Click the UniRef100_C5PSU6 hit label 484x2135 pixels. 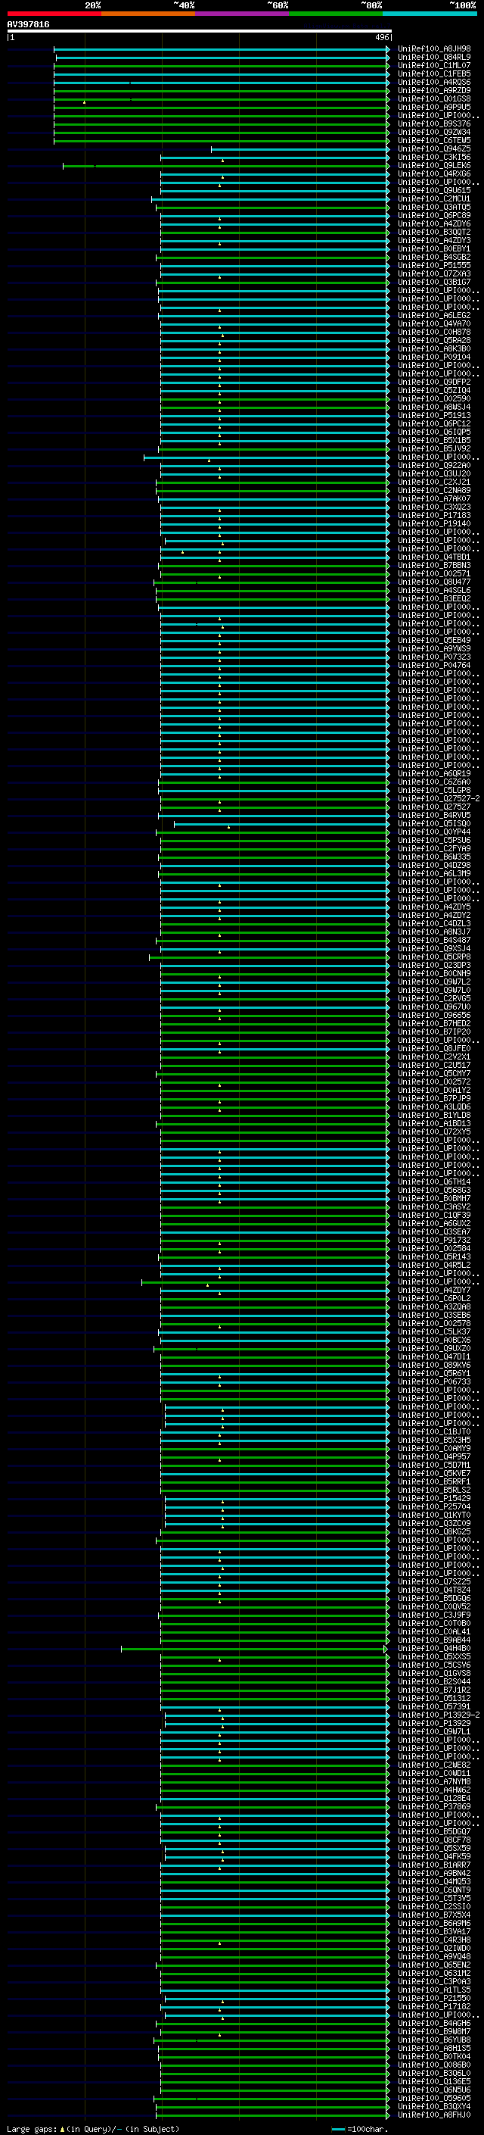(x=434, y=841)
